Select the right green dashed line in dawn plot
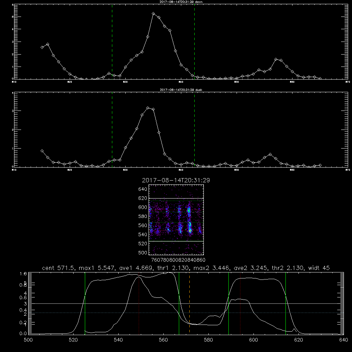 pyautogui.click(x=194, y=42)
